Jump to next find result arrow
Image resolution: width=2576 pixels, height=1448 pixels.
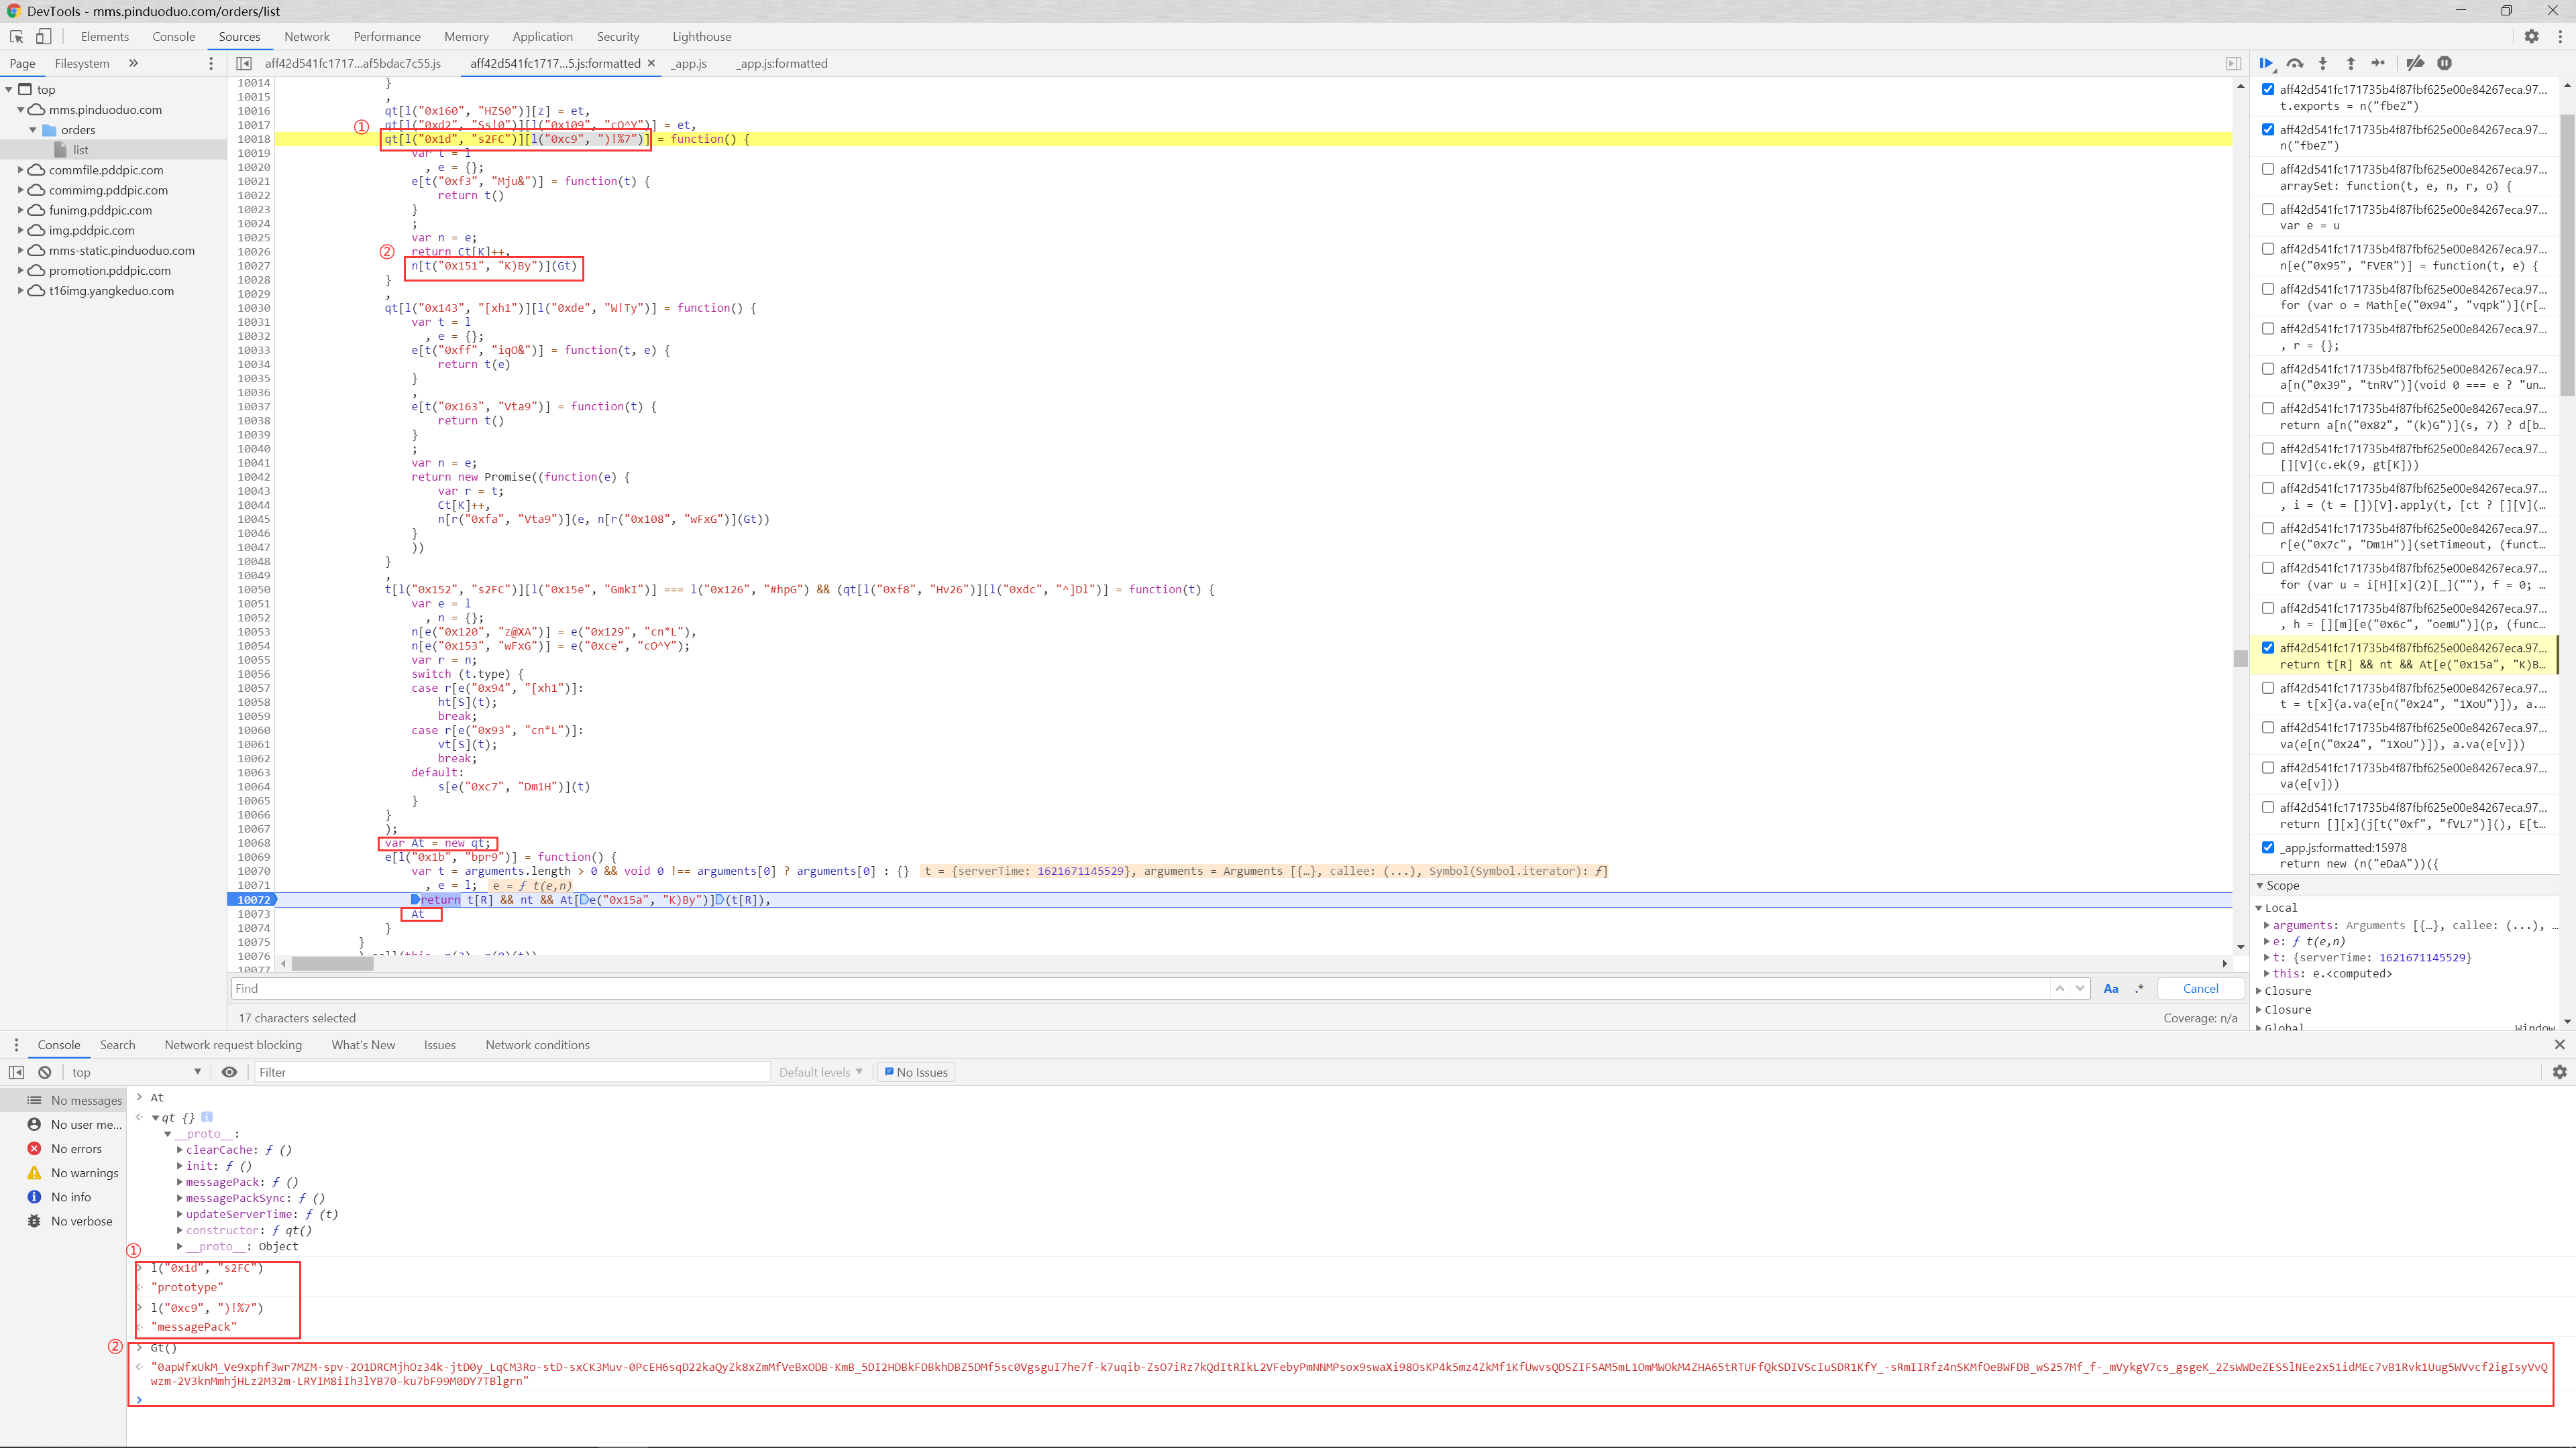(x=2080, y=988)
